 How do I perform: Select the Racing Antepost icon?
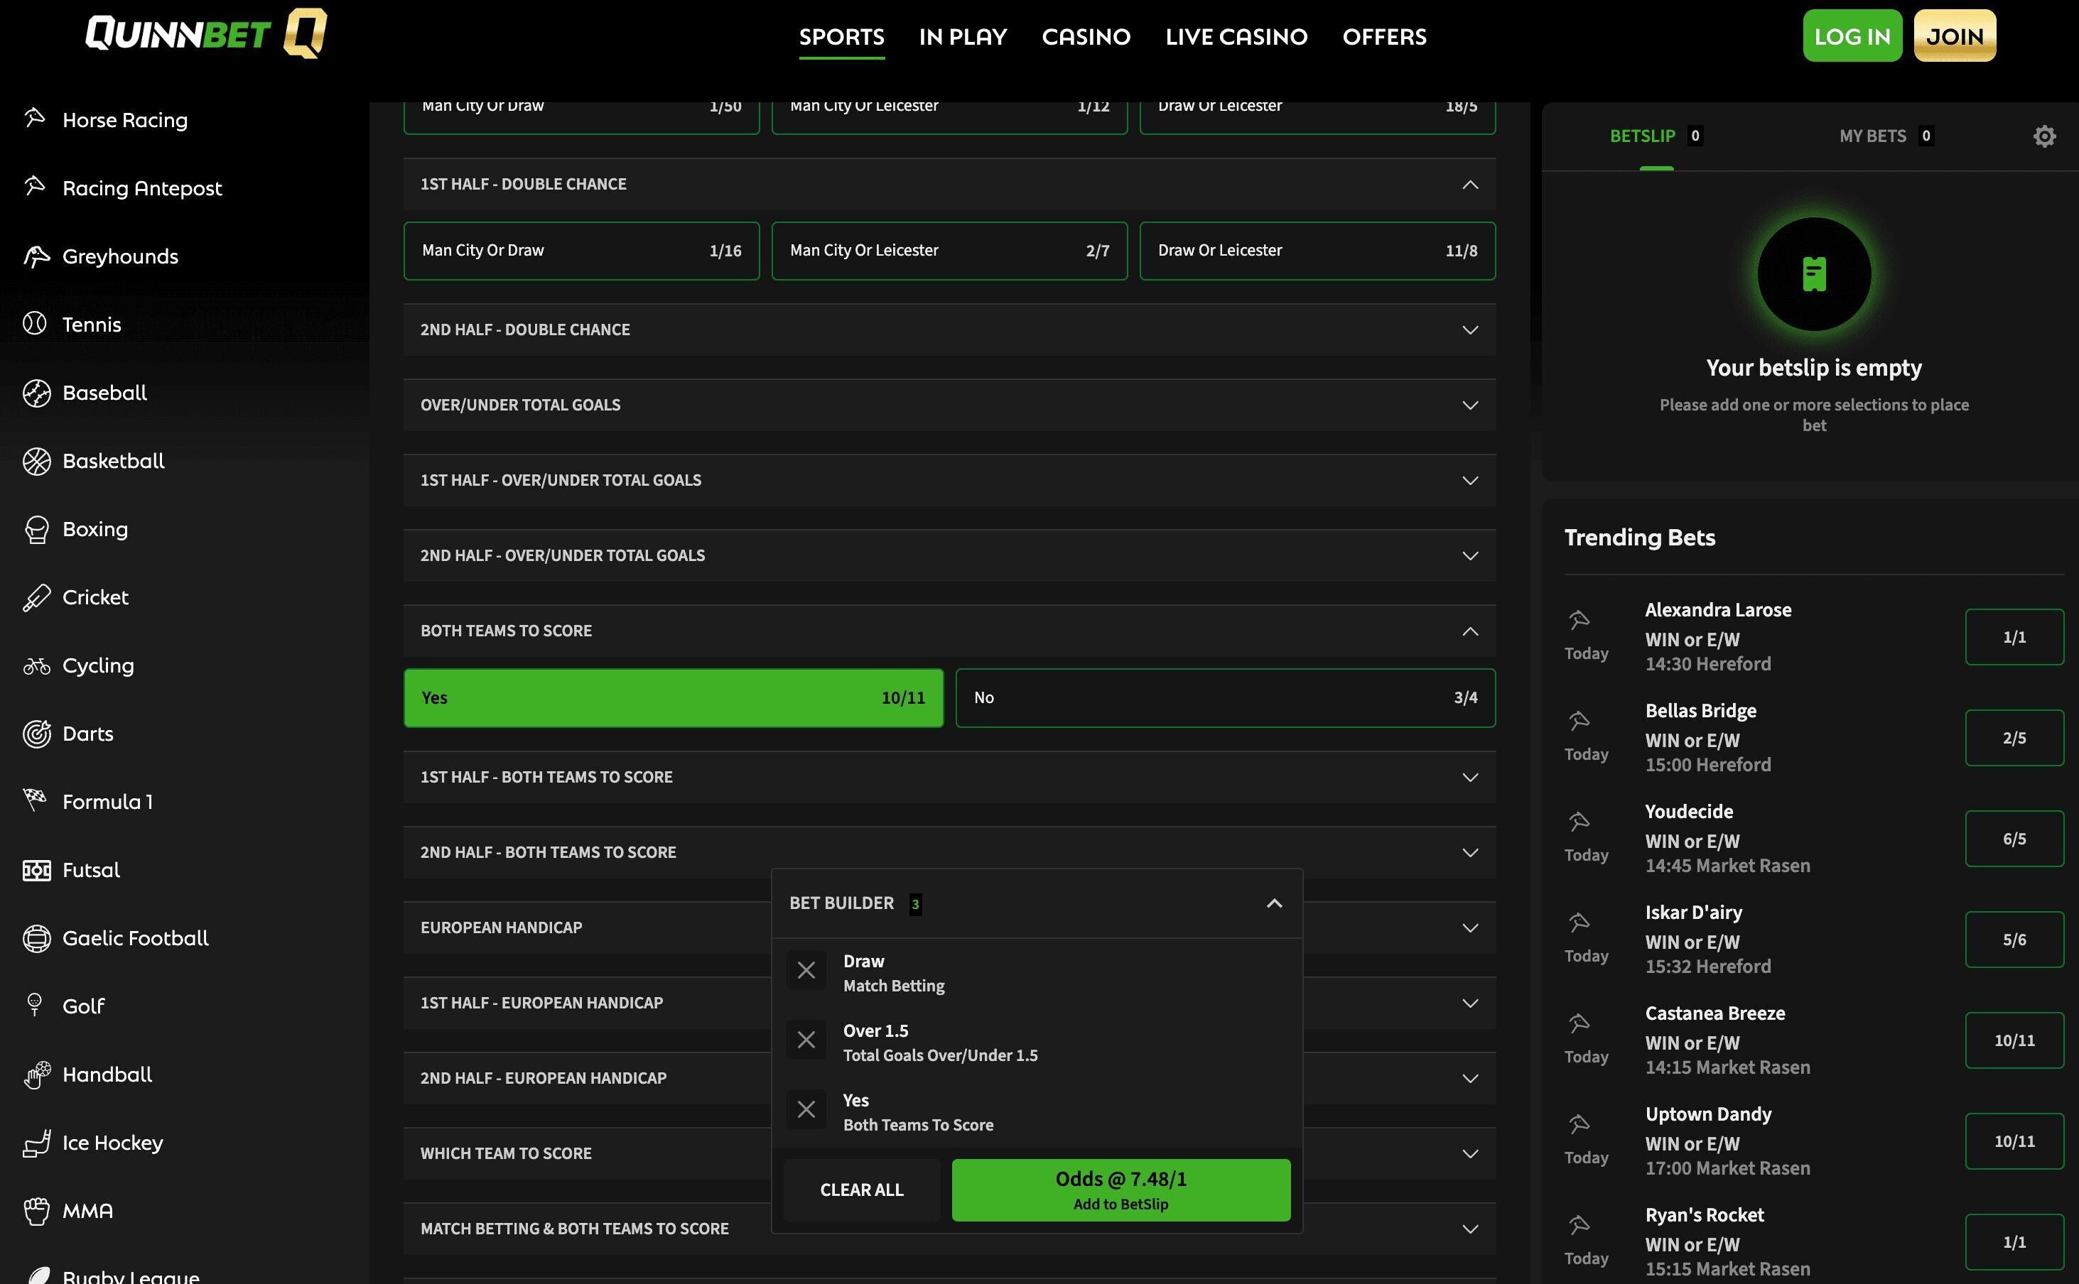35,185
